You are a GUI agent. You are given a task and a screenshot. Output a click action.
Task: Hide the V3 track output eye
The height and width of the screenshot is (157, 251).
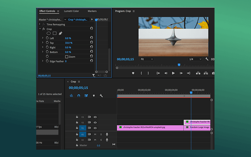tap(95, 117)
